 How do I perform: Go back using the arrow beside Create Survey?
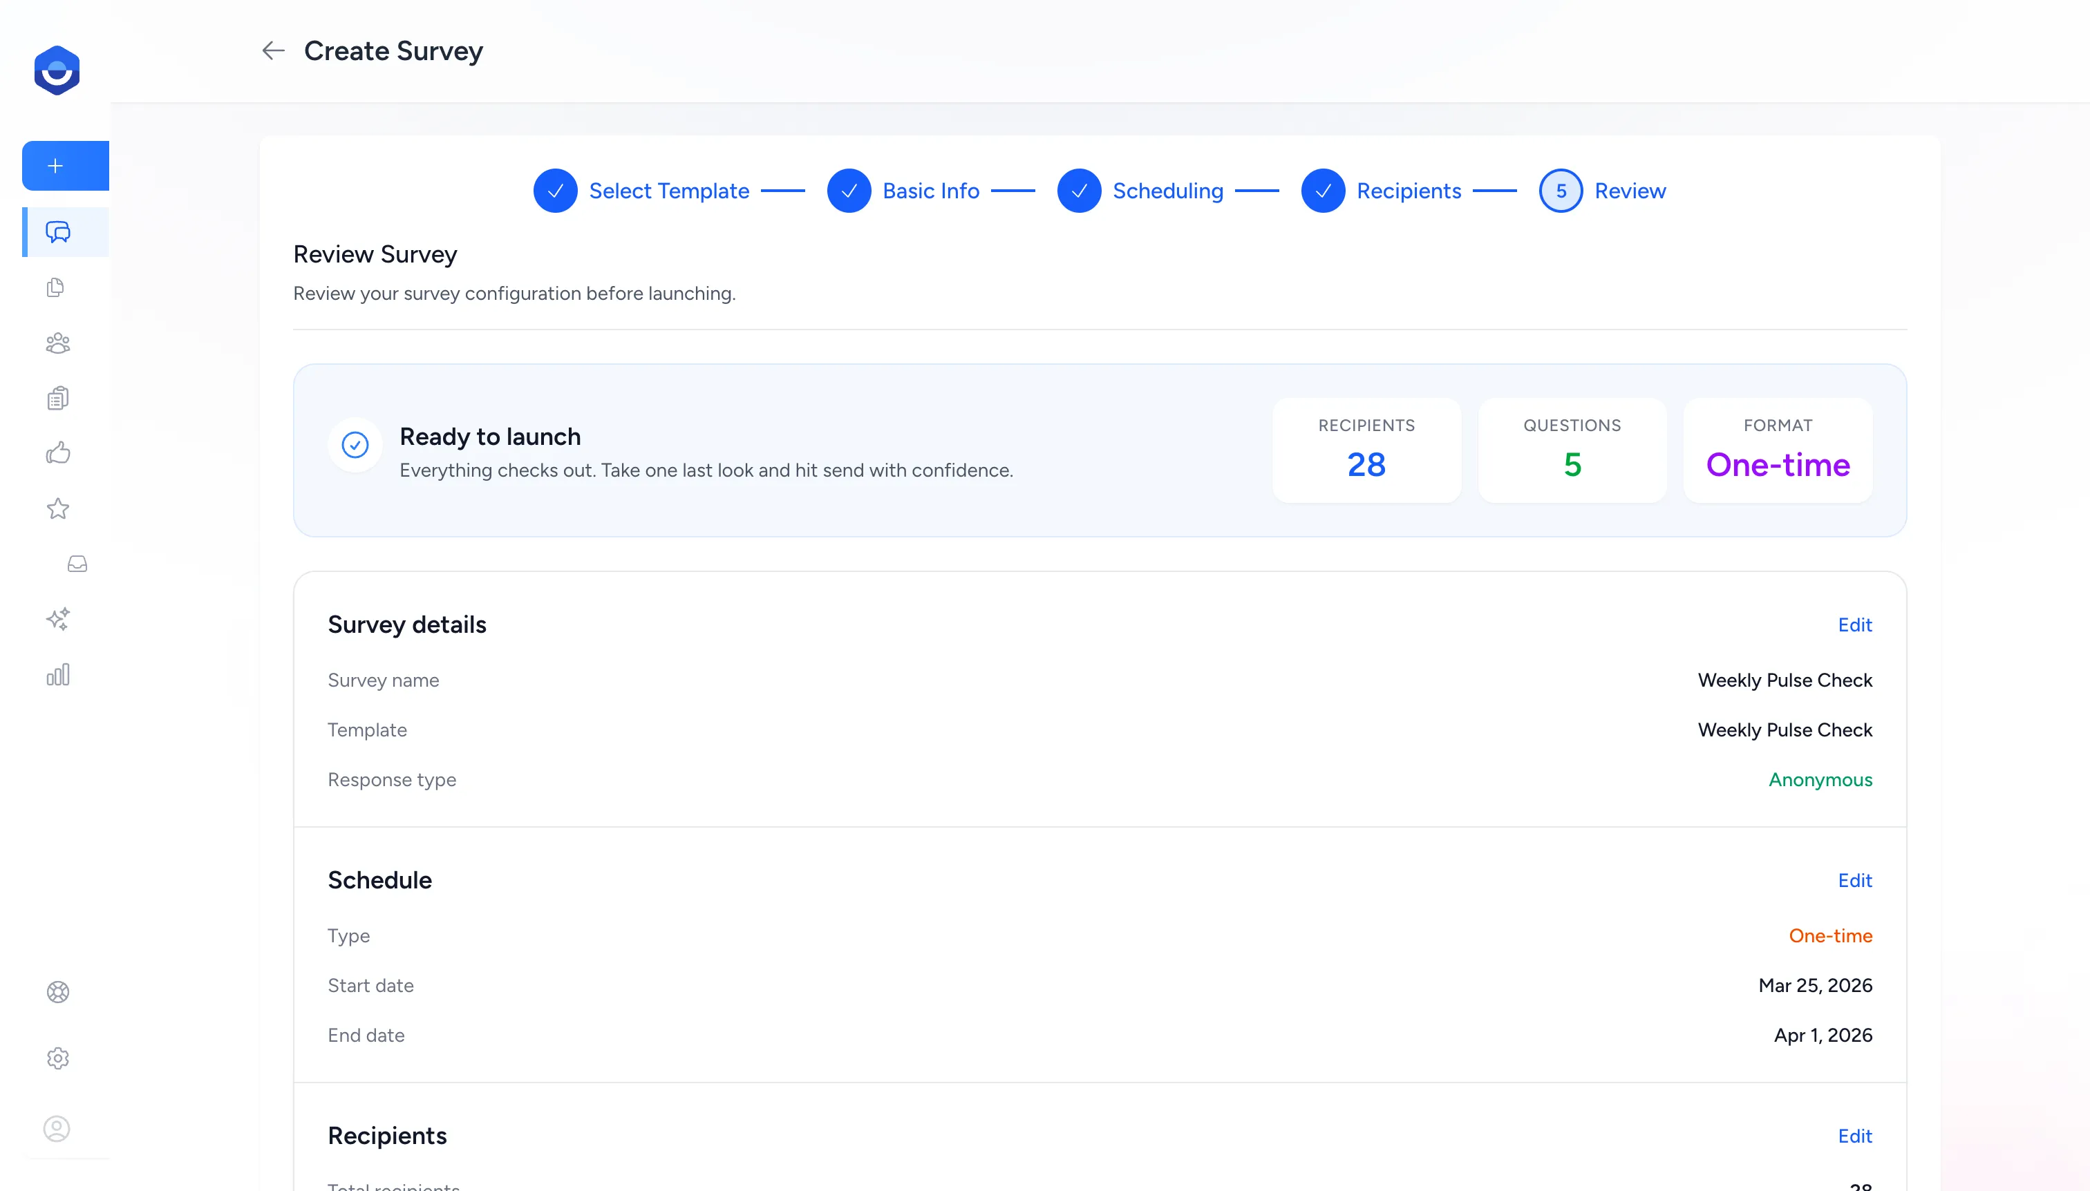[x=273, y=50]
